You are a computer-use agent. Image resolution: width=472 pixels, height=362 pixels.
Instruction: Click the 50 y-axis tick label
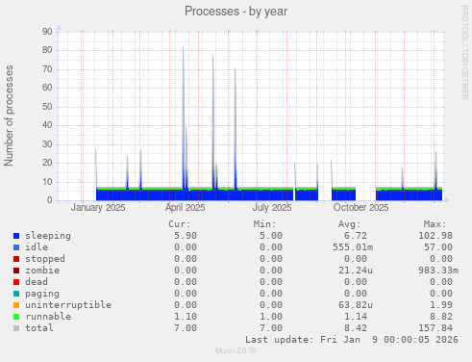tap(47, 107)
